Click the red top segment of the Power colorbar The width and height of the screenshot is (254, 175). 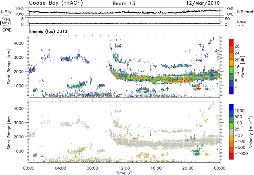coord(231,43)
